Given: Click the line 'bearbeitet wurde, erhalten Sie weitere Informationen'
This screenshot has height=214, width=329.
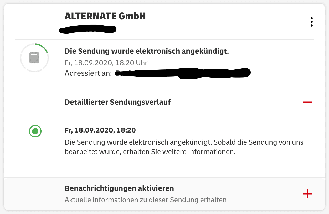Looking at the screenshot, I should pyautogui.click(x=150, y=152).
